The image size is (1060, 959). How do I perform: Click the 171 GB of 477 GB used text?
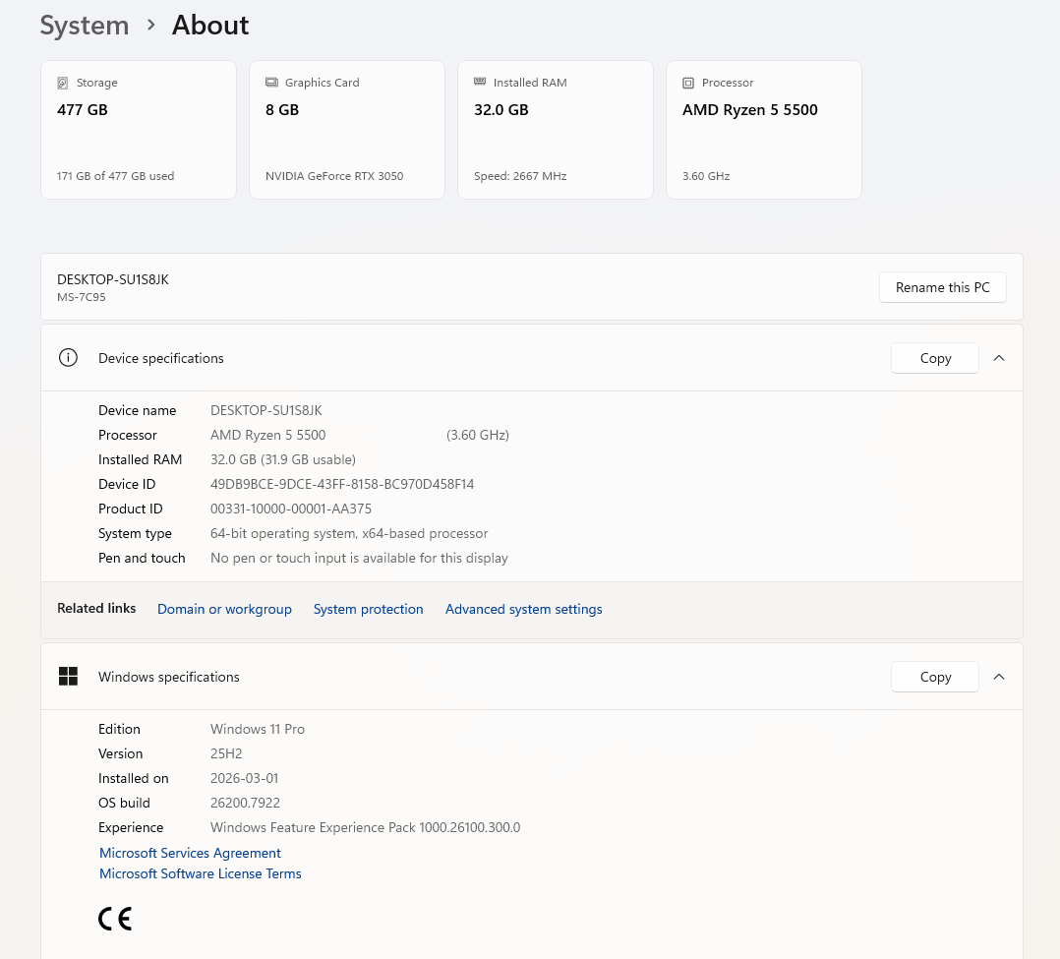point(116,176)
